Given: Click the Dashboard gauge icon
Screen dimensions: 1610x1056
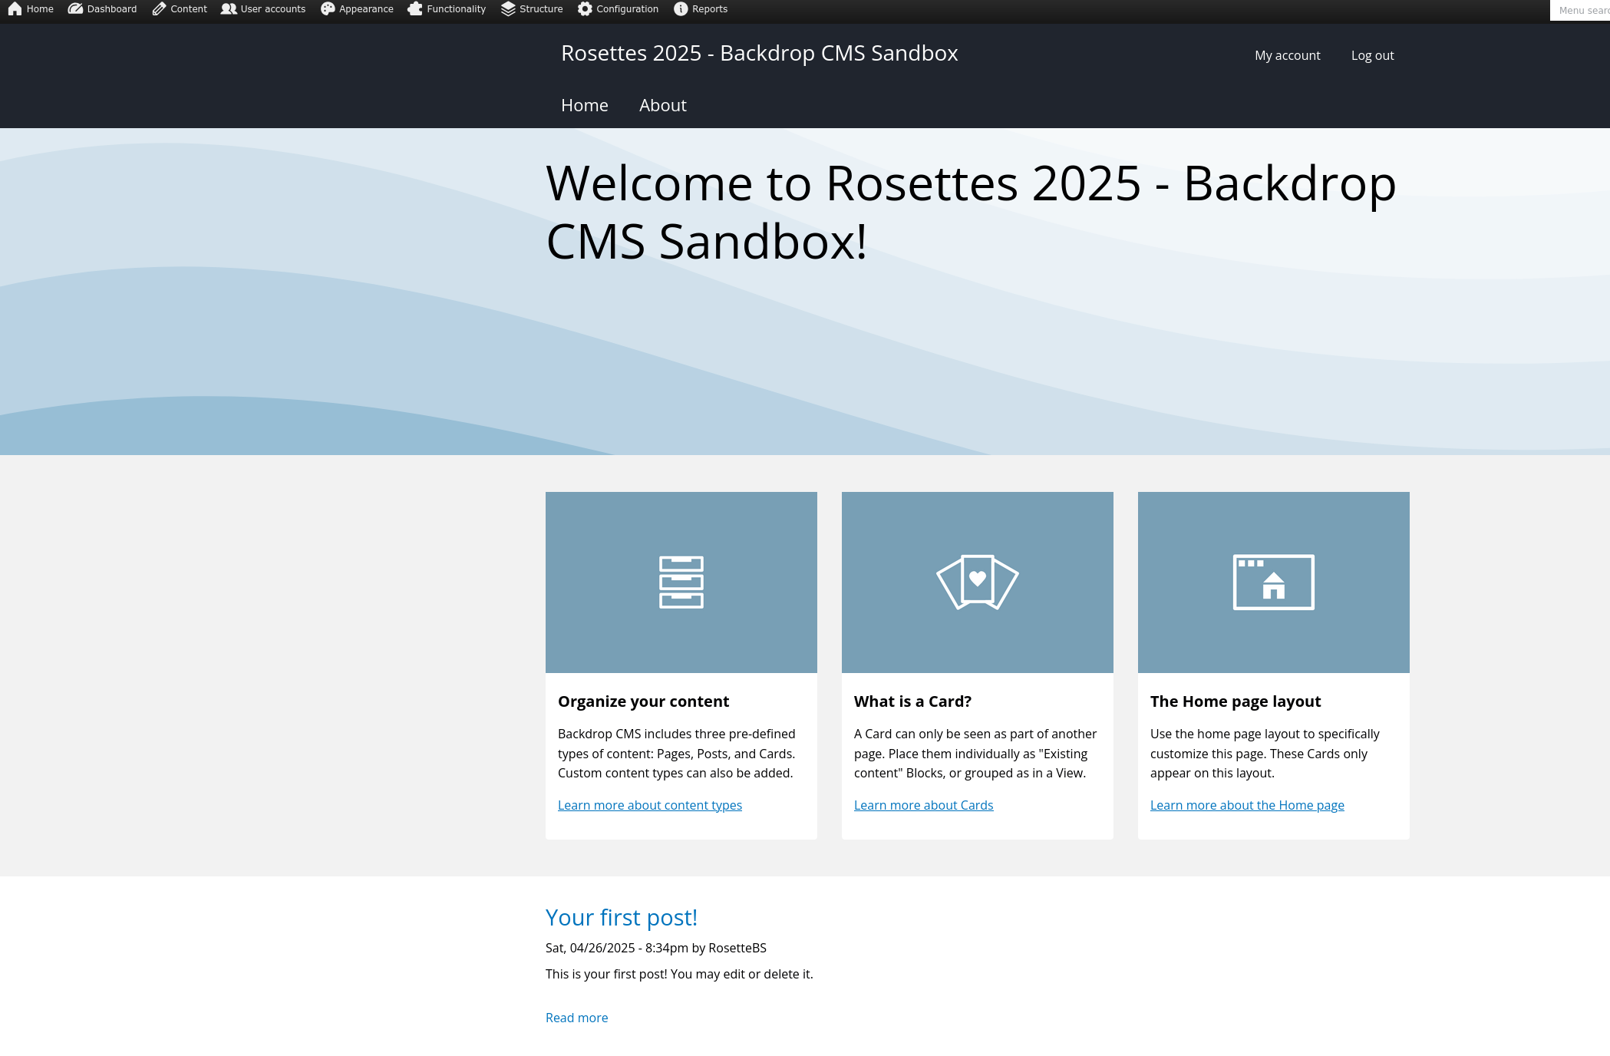Looking at the screenshot, I should [x=75, y=9].
